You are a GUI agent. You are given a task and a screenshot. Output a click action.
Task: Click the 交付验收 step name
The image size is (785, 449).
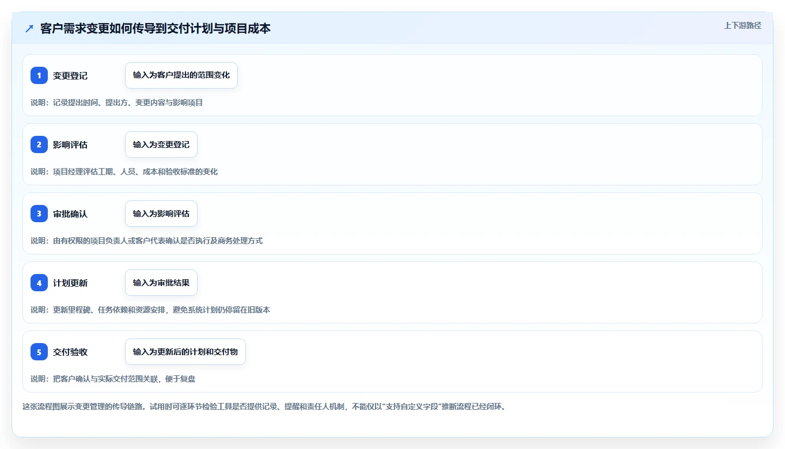coord(70,352)
